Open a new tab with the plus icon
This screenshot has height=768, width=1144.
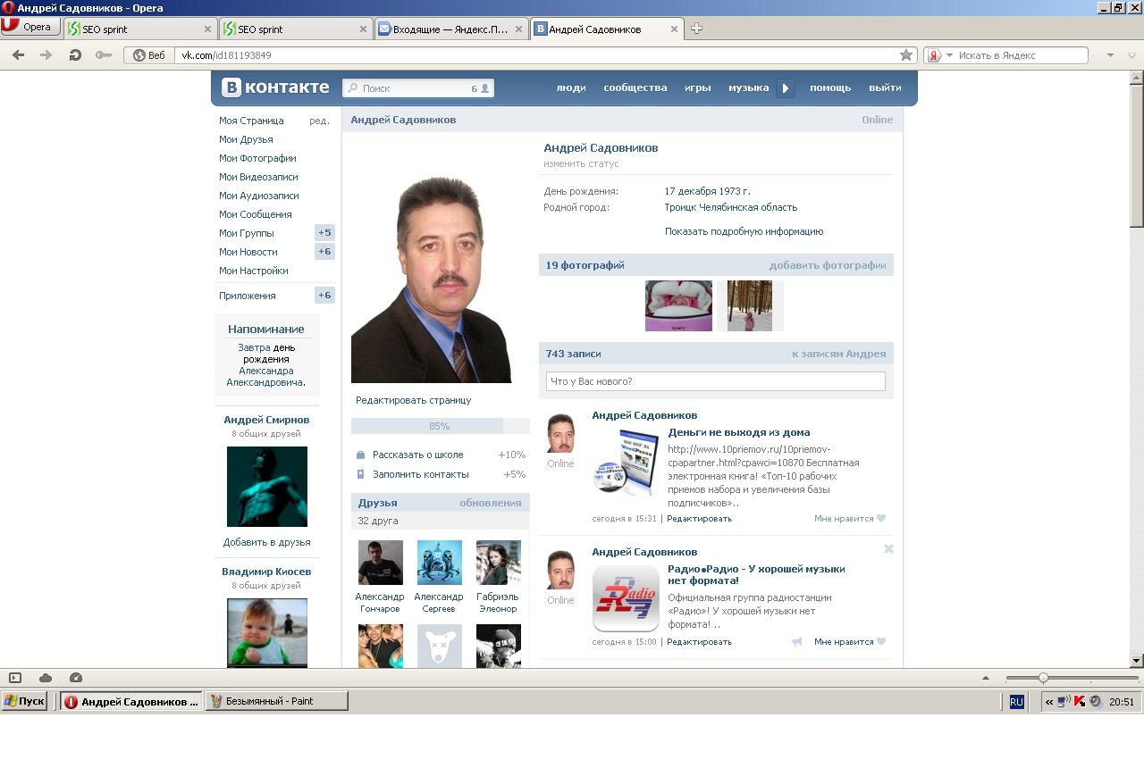[x=696, y=29]
